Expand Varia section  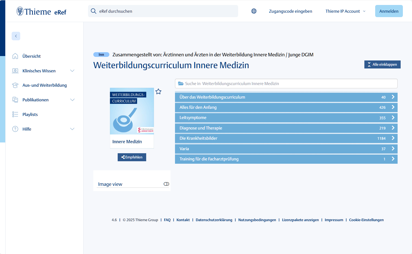pyautogui.click(x=286, y=149)
